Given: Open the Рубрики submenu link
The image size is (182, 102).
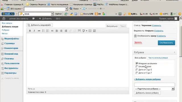Looking at the screenshot, I should point(5,30).
